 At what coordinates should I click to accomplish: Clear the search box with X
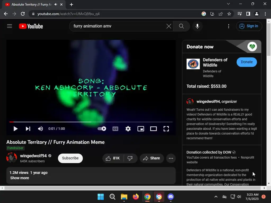click(x=169, y=26)
